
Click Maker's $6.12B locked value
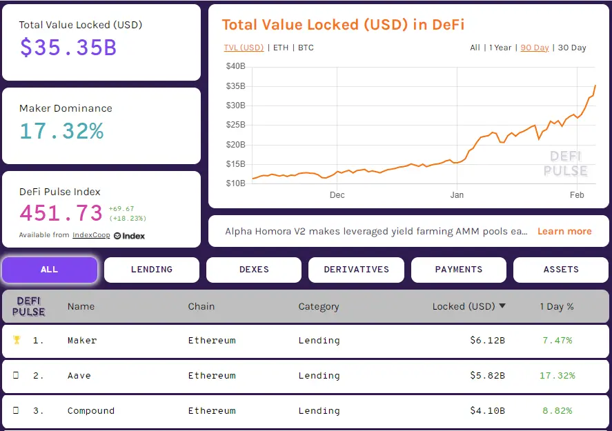coord(488,341)
